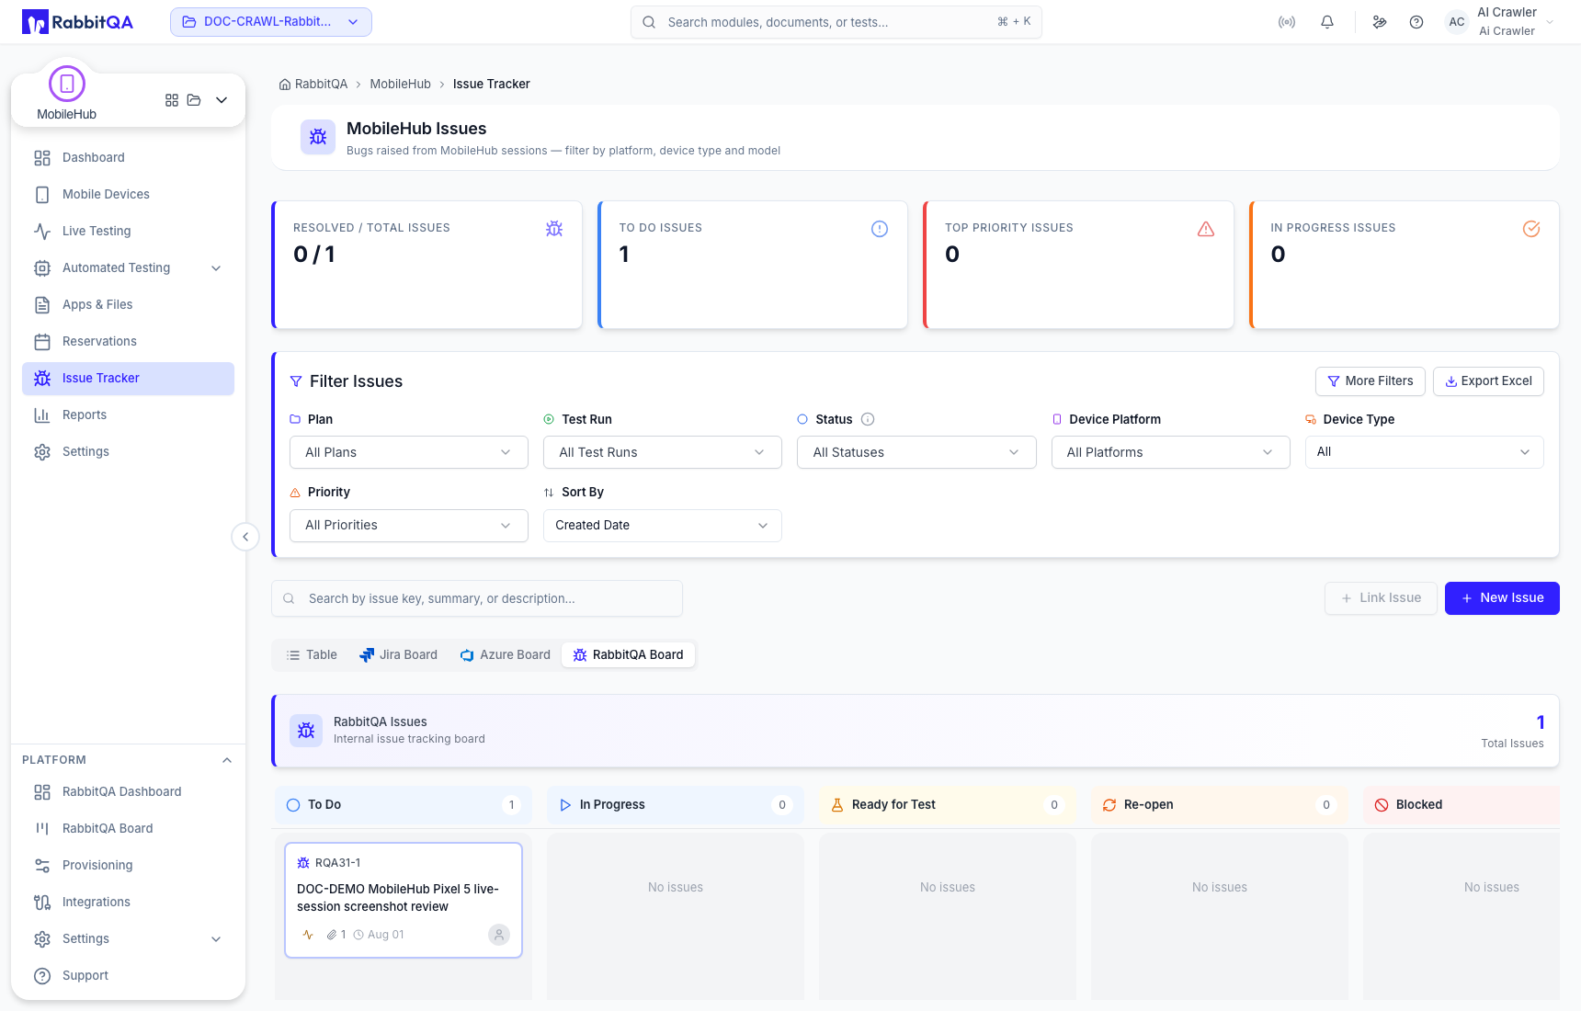Screen dimensions: 1581x1011
Task: Open the project selector DOC-CRAWL-Rabbit dropdown
Action: [x=271, y=22]
